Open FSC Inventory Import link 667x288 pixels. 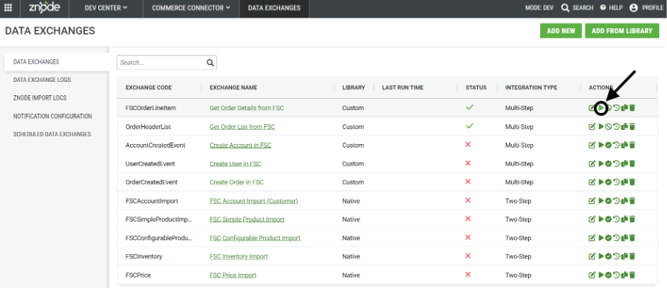(x=239, y=256)
